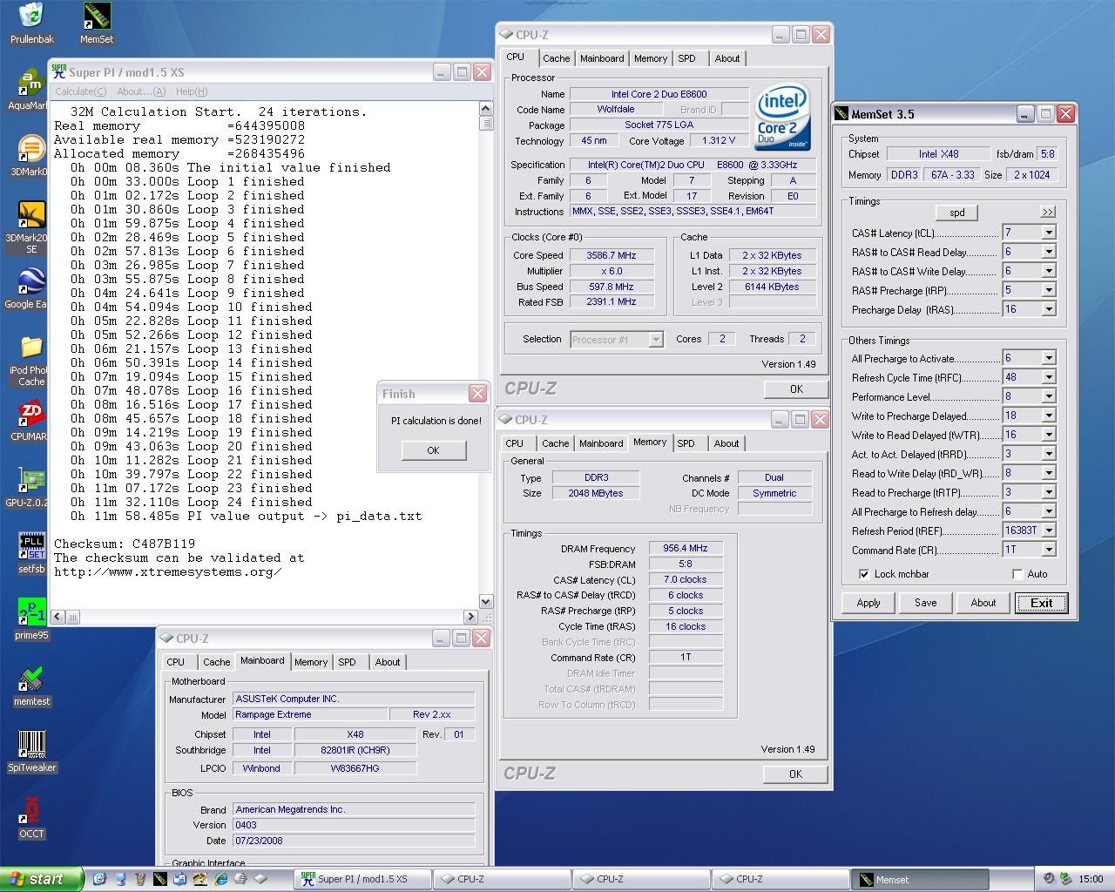The image size is (1115, 892).
Task: Select Mainboard tab in memory CPU-Z window
Action: point(601,443)
